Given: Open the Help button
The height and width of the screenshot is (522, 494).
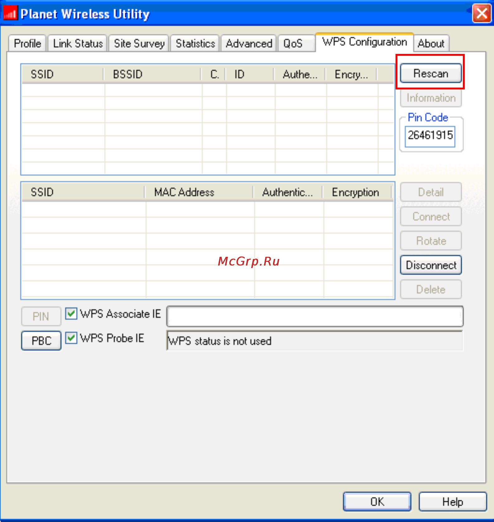Looking at the screenshot, I should [x=453, y=501].
